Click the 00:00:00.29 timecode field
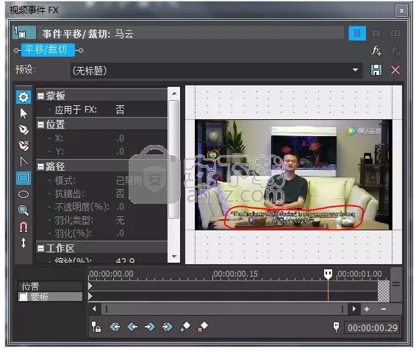This screenshot has width=416, height=351. pos(373,327)
